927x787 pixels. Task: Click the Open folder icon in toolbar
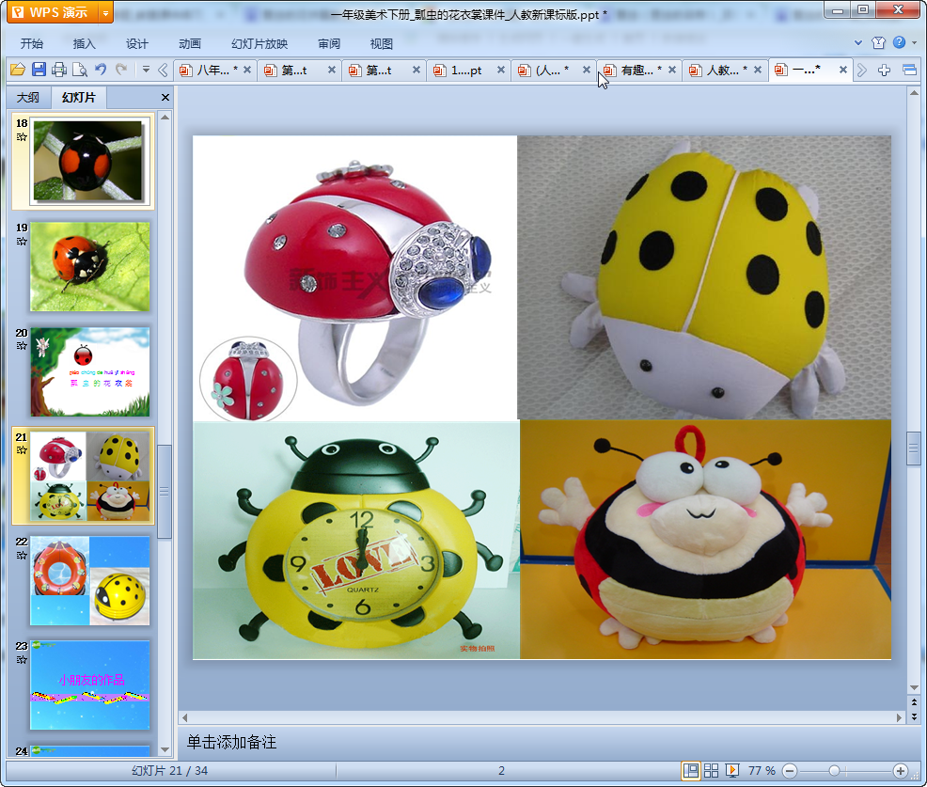(x=18, y=70)
